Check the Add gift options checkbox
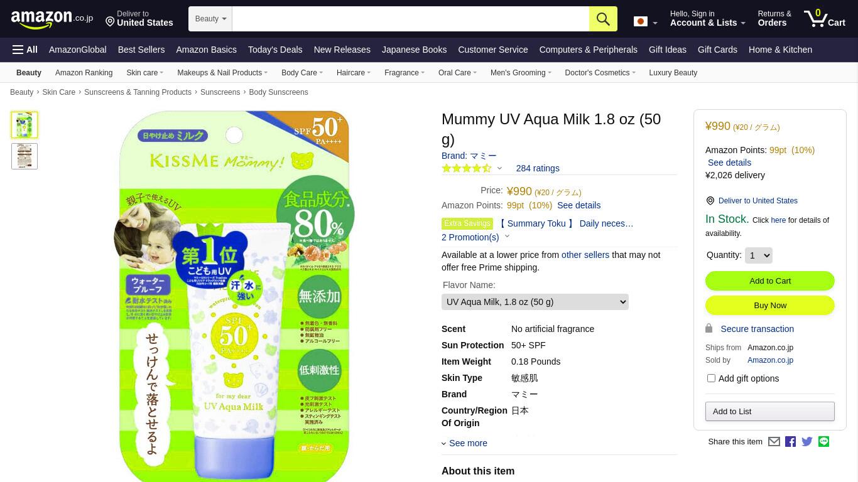This screenshot has height=482, width=858. click(711, 378)
